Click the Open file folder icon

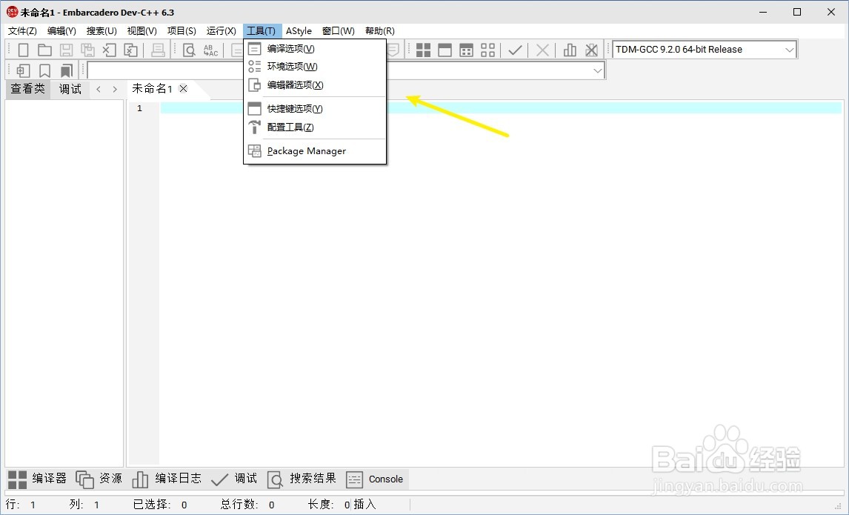44,50
